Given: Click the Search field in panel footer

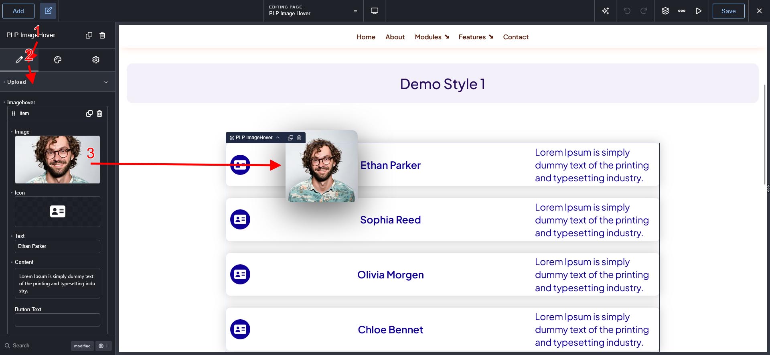Looking at the screenshot, I should point(36,345).
